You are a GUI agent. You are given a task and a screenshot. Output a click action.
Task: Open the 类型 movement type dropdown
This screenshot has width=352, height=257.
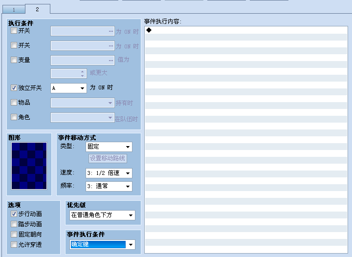[109, 147]
